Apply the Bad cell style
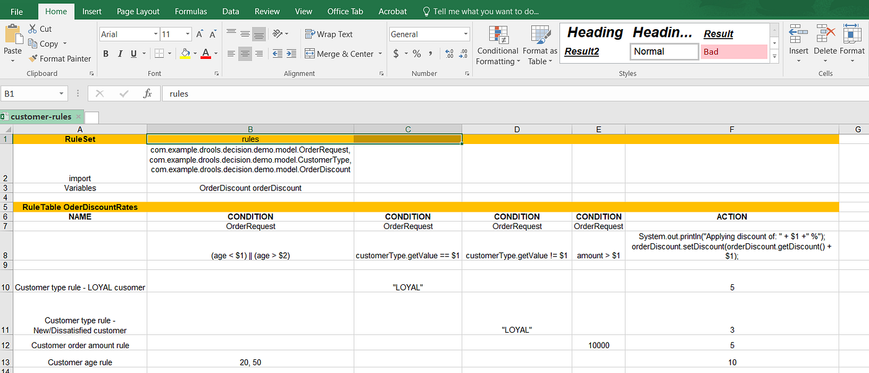The width and height of the screenshot is (869, 373). [x=734, y=52]
